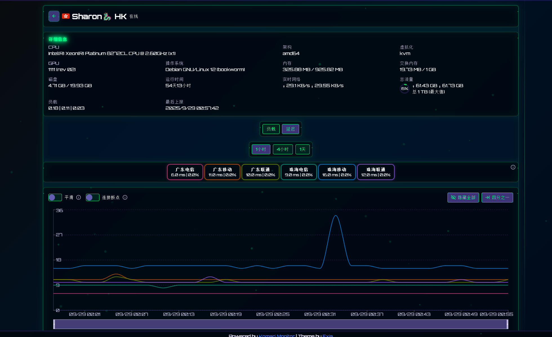Switch to the 负载 tab
This screenshot has height=337, width=552.
271,129
